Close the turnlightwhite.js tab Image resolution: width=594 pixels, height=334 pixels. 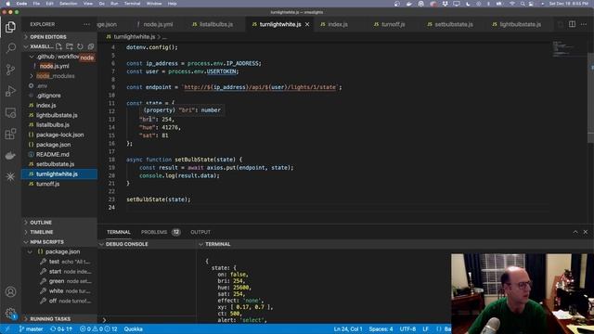307,24
